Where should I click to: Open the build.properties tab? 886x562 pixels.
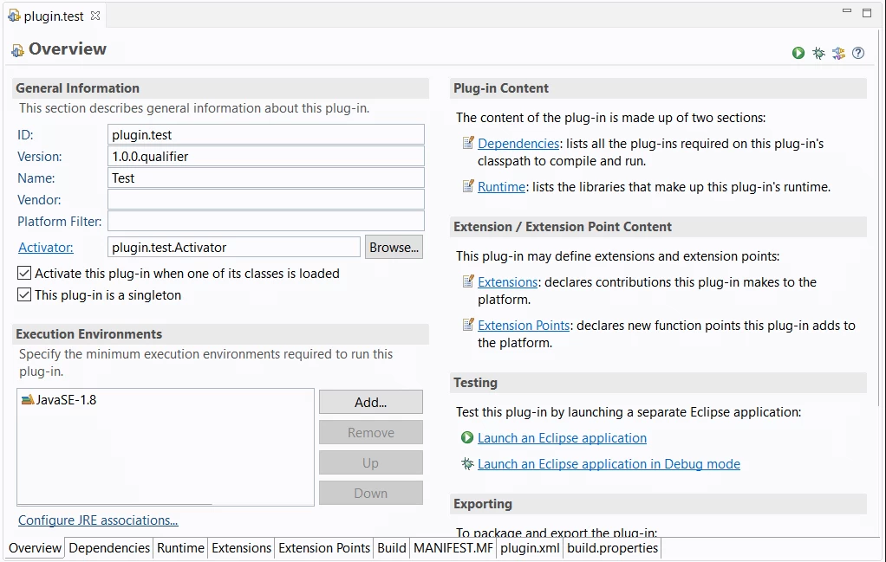pos(613,548)
